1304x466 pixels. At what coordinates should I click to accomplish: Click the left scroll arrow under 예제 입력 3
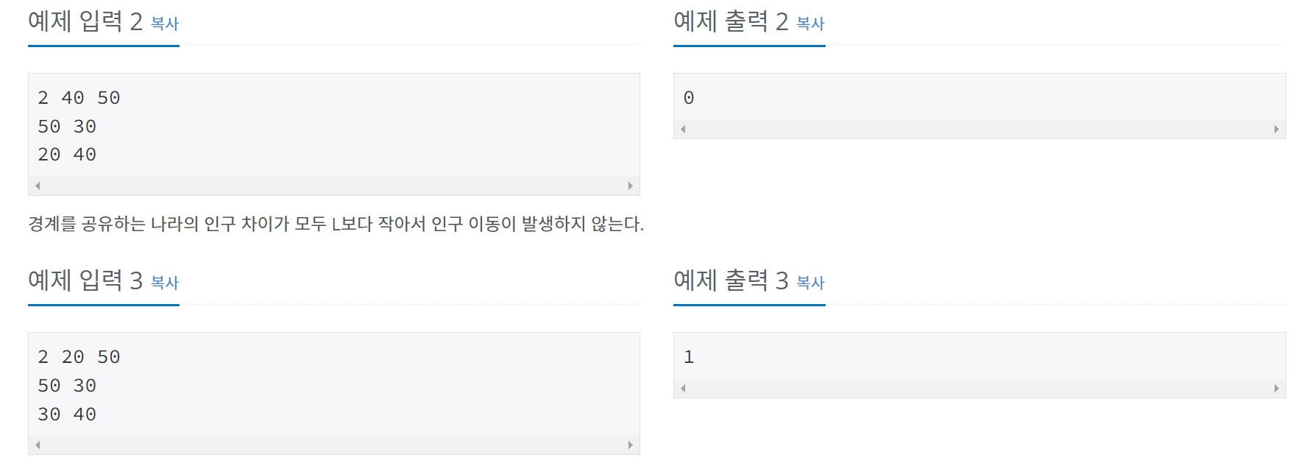(x=37, y=444)
